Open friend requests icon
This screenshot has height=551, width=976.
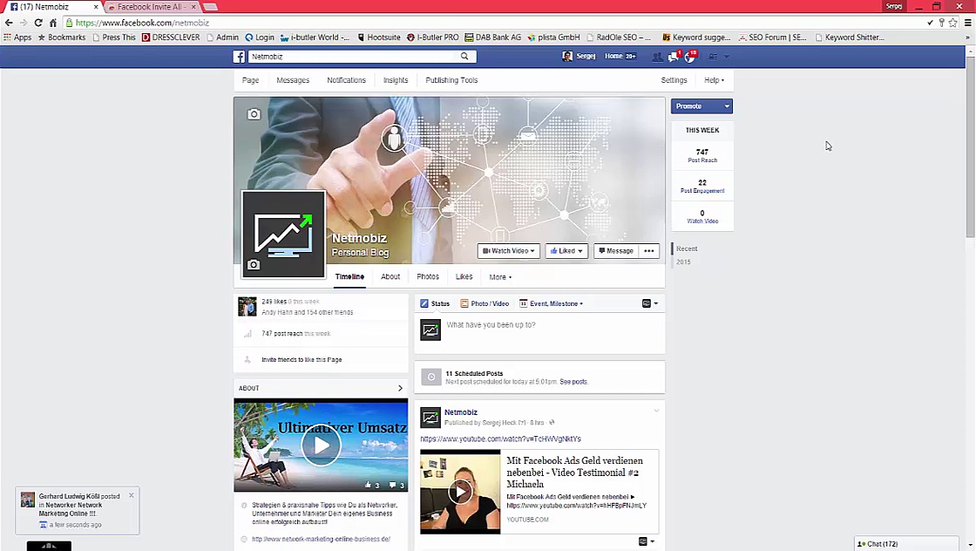(657, 57)
